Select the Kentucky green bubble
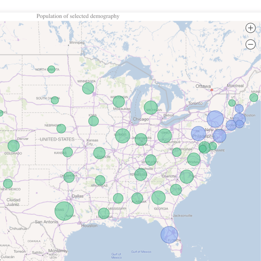 (150, 160)
